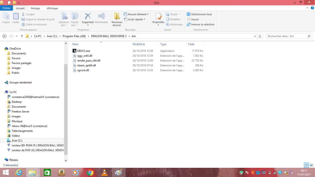Open Google Chrome from the taskbar

point(90,173)
